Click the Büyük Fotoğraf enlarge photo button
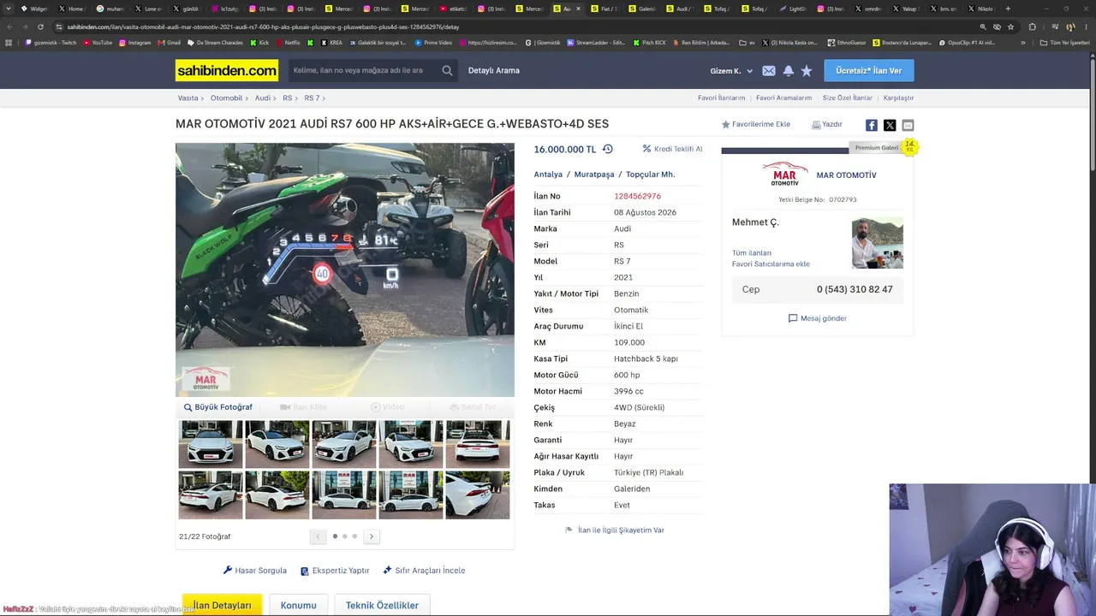The image size is (1096, 616). pos(218,407)
